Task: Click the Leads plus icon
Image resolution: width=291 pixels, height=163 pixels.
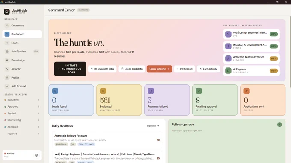Action: click(7, 43)
